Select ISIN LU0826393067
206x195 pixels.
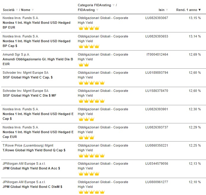pyautogui.click(x=157, y=18)
